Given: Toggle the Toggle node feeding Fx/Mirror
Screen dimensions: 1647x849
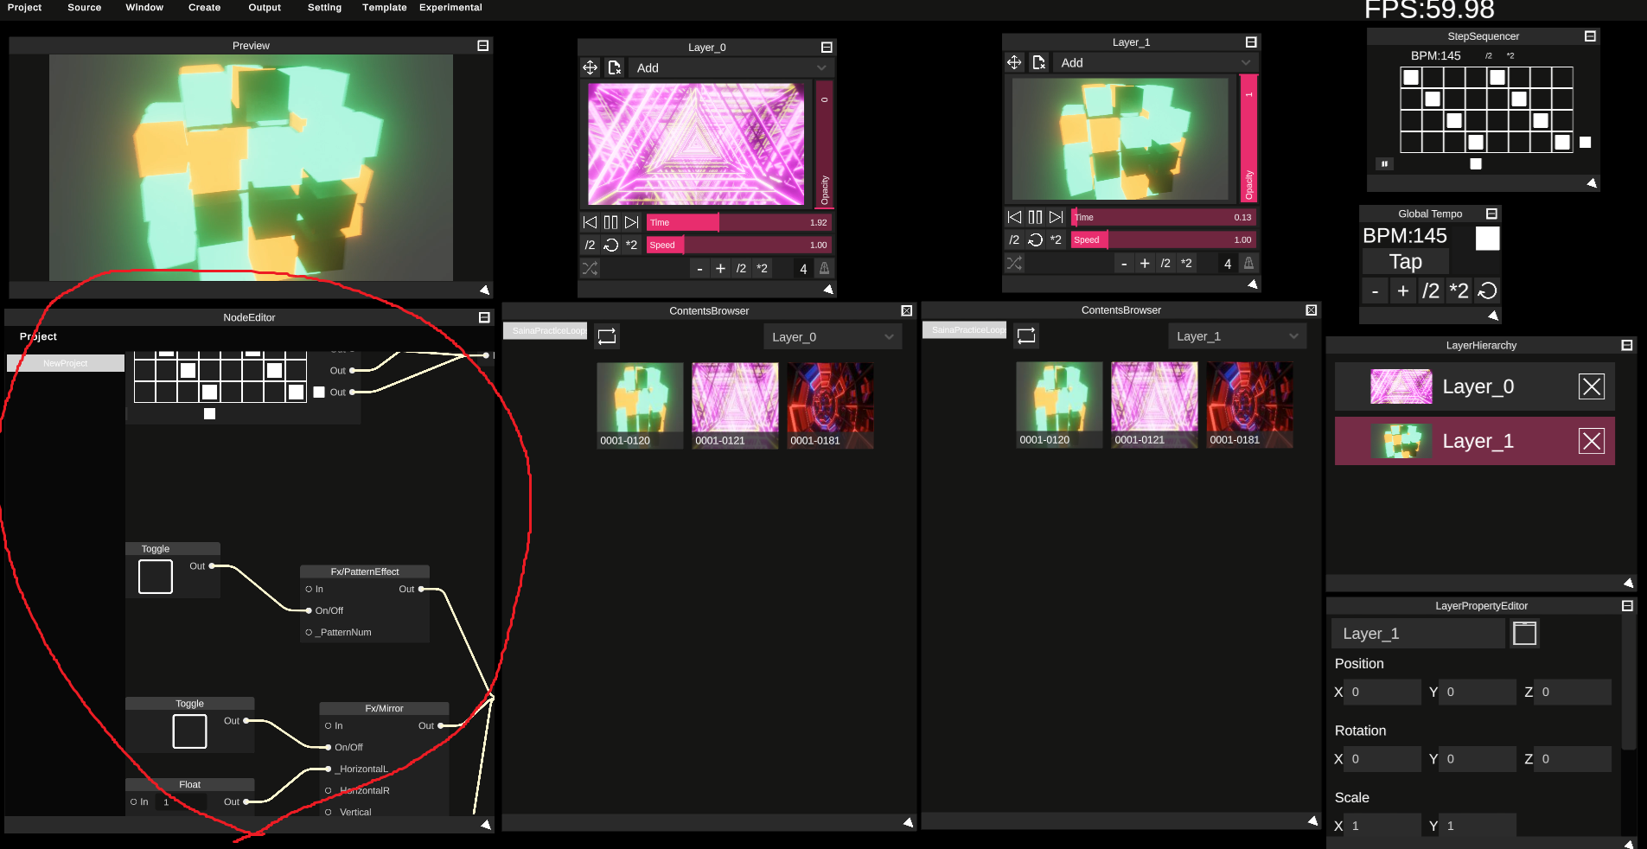Looking at the screenshot, I should (x=189, y=731).
